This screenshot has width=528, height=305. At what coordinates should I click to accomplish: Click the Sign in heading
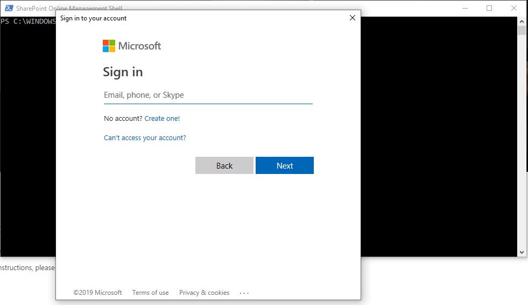(x=123, y=72)
